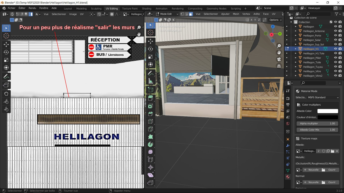This screenshot has width=344, height=193.
Task: Select the Loop Cut tool
Action: [x=150, y=121]
